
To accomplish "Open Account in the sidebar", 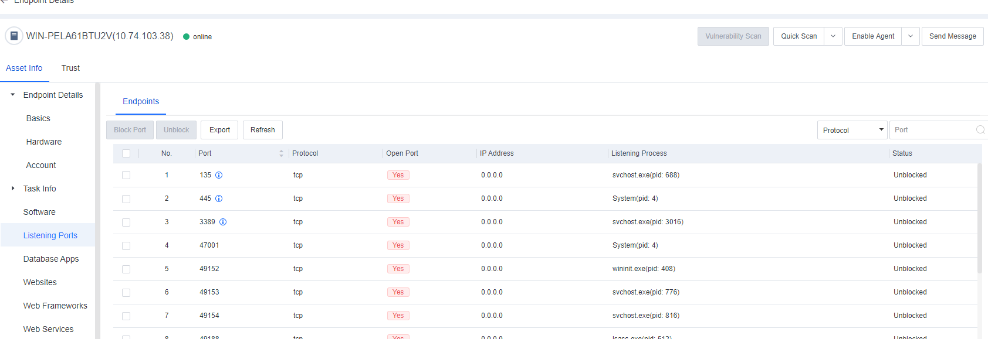I will pos(41,165).
